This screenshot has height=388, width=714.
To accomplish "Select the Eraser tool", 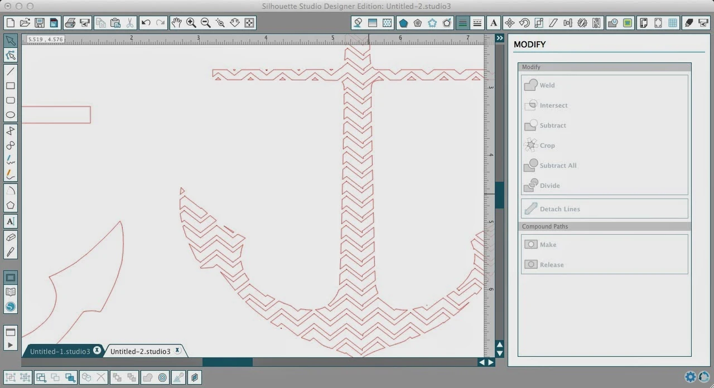I will point(9,237).
